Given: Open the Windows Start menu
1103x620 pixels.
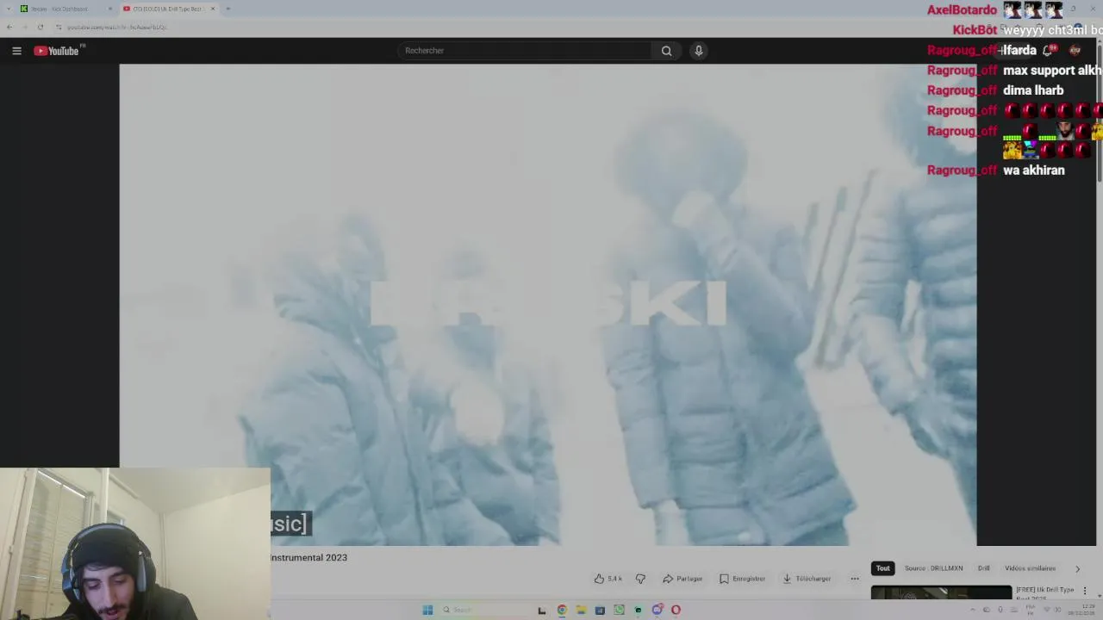Looking at the screenshot, I should coord(427,610).
